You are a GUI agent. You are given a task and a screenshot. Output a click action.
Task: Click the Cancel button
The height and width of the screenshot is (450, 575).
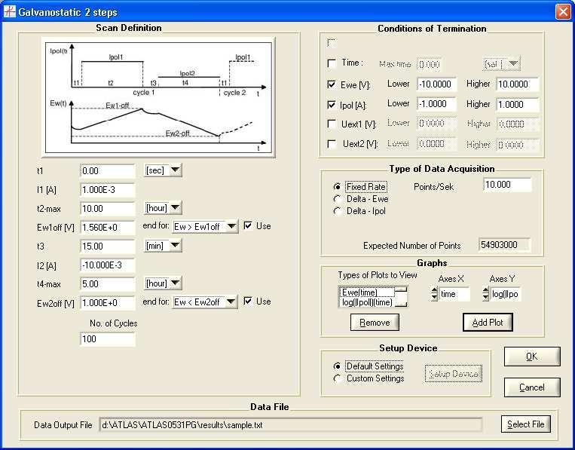tap(532, 387)
